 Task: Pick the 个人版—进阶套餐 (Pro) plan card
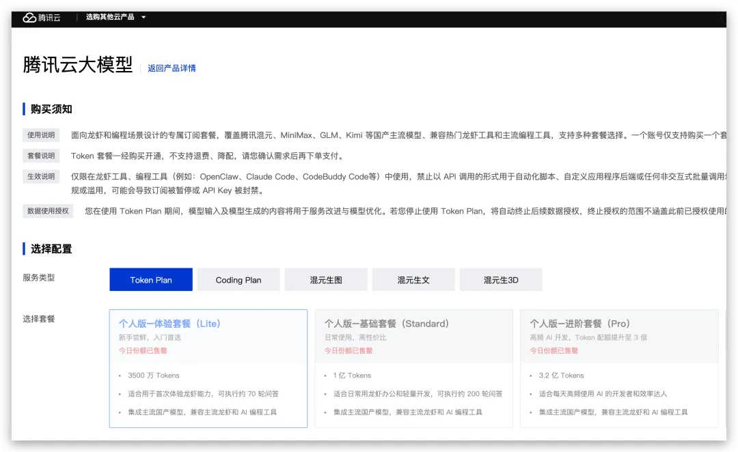point(619,368)
